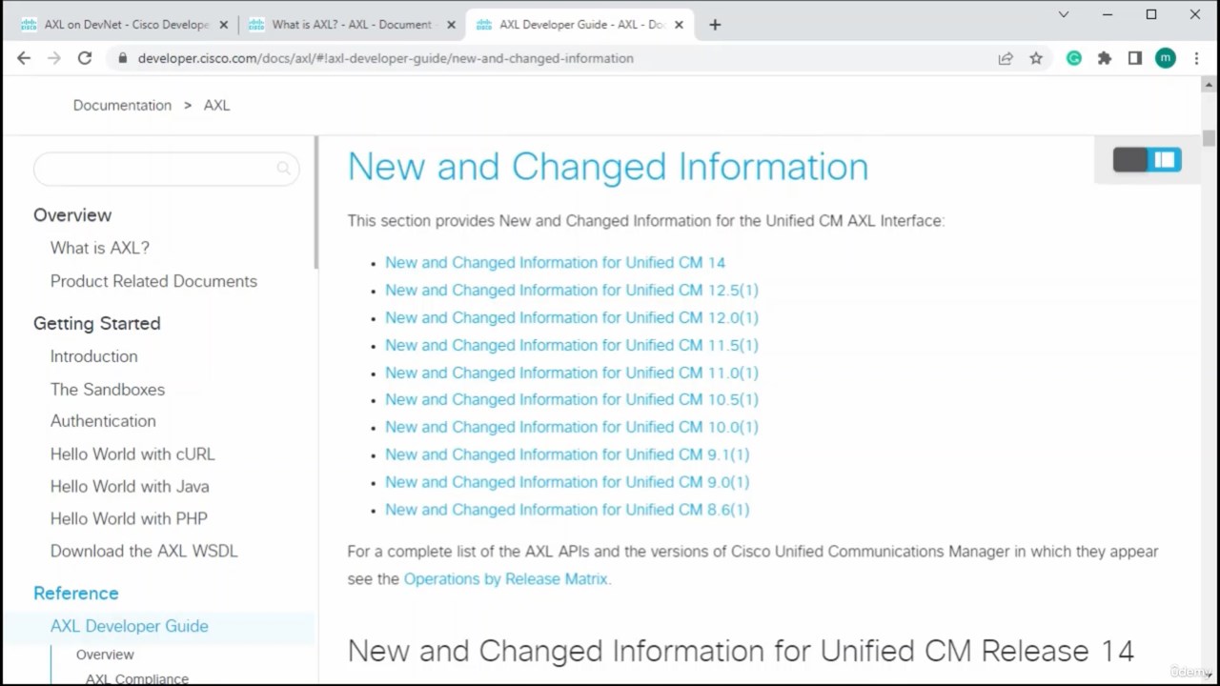Select 'AXL Developer Guide' in sidebar

coord(129,626)
